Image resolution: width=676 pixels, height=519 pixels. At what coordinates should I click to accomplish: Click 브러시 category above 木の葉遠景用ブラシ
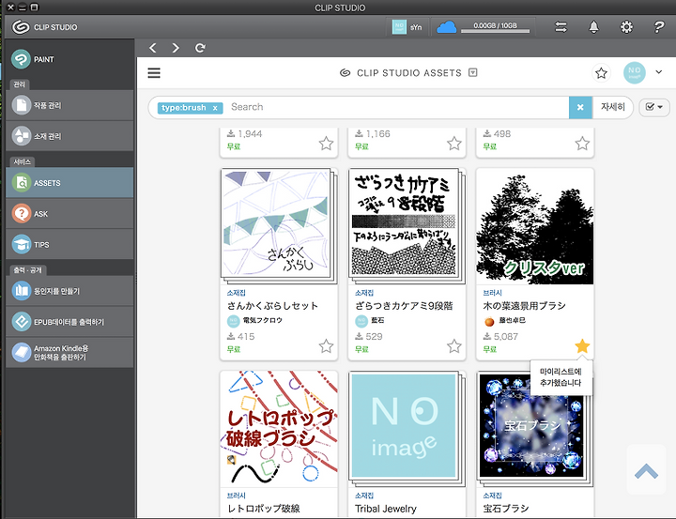coord(492,293)
